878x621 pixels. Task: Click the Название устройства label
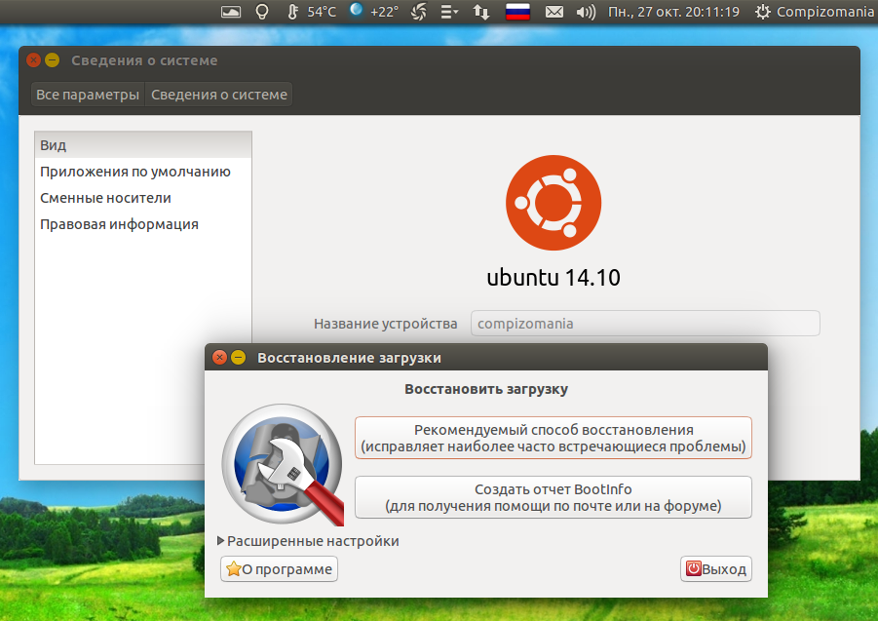point(385,324)
